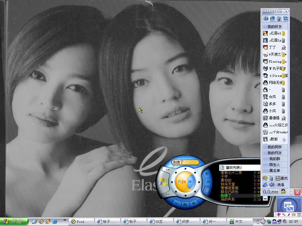The width and height of the screenshot is (302, 226).
Task: Expand the 黑名单 group
Action: tap(275, 170)
